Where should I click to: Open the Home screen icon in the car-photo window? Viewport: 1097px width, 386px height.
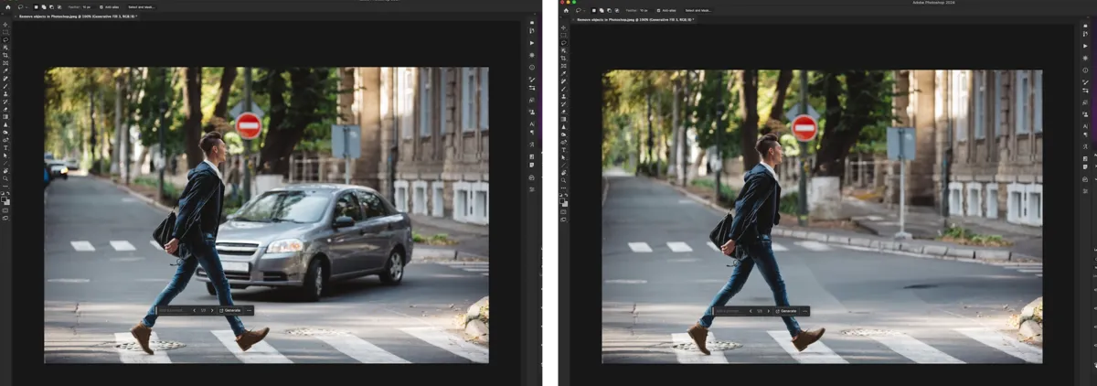coord(7,7)
